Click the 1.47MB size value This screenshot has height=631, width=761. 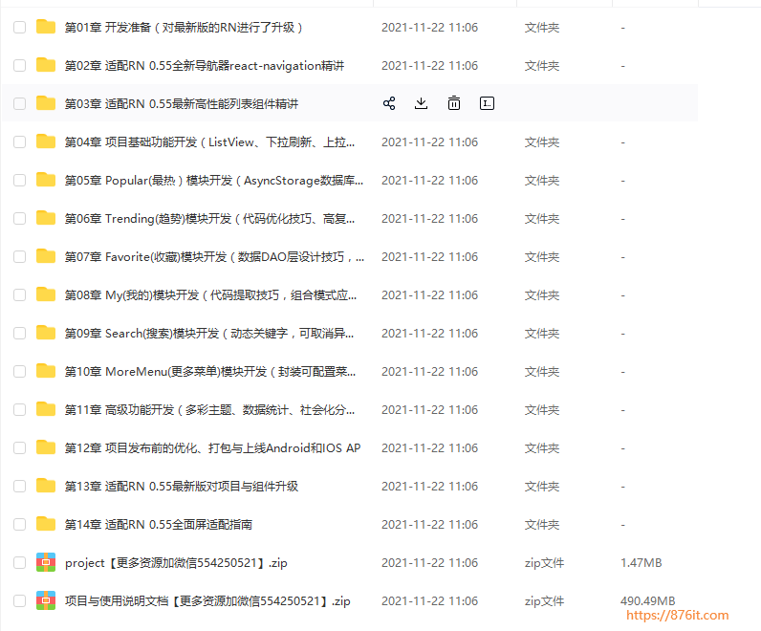pyautogui.click(x=641, y=563)
